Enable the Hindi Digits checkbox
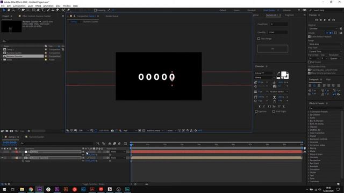This screenshot has width=344, height=193. (274, 112)
